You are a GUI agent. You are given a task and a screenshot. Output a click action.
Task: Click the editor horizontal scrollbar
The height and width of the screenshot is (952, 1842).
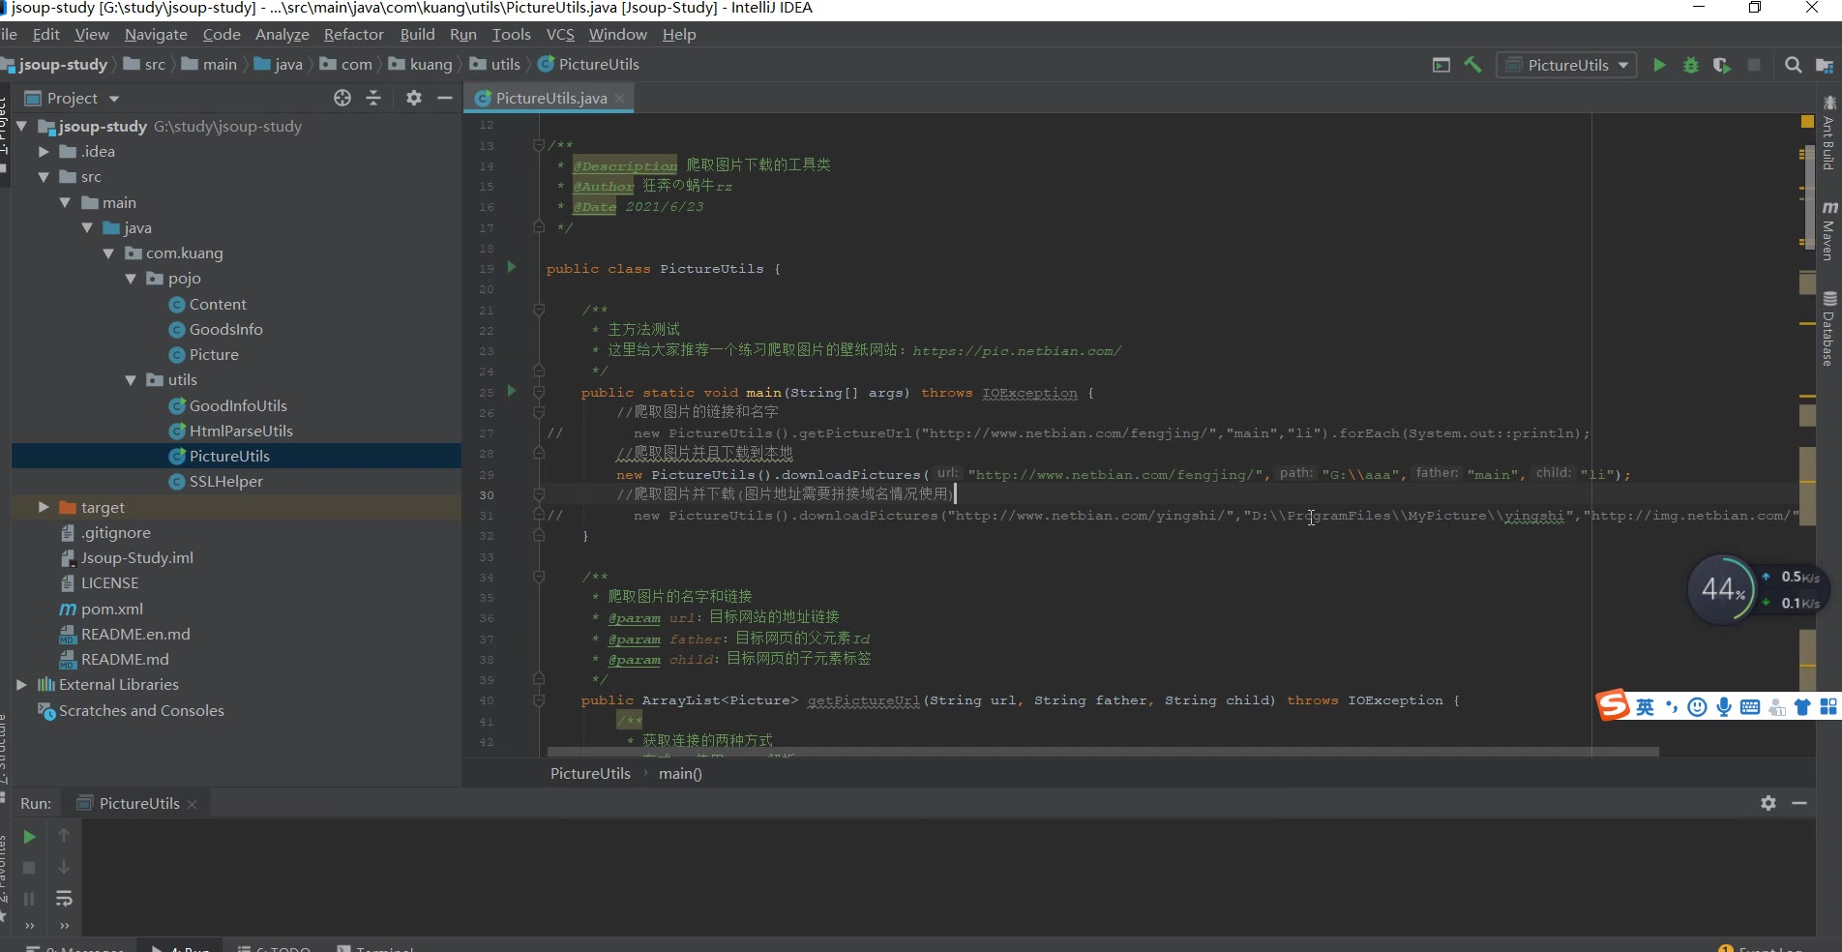(x=1102, y=752)
